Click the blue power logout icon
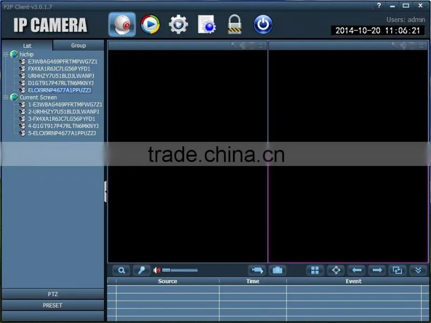 pyautogui.click(x=263, y=24)
